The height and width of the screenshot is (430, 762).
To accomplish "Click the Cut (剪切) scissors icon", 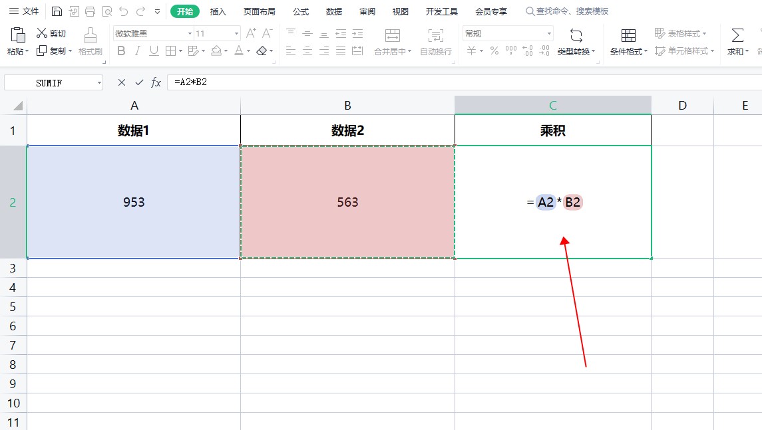I will click(42, 33).
